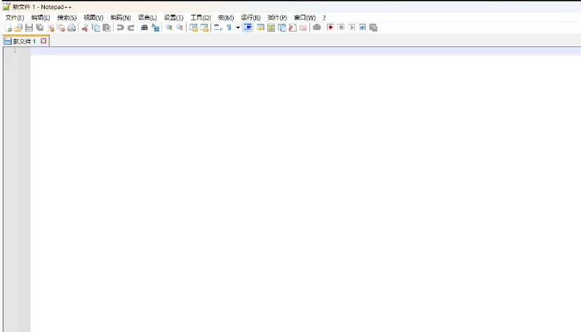Click the Print icon in toolbar

click(x=72, y=27)
